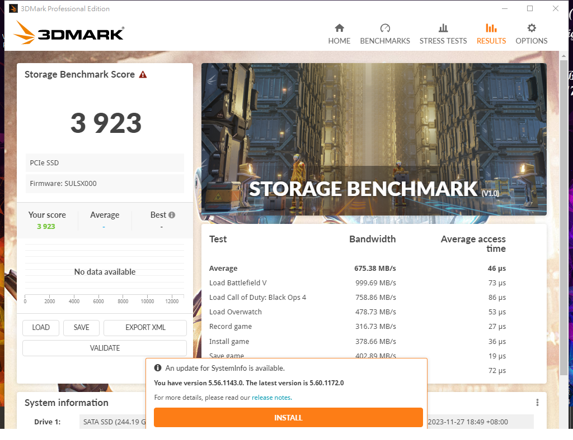Image resolution: width=573 pixels, height=440 pixels.
Task: Open System information three-dot menu
Action: click(x=537, y=402)
